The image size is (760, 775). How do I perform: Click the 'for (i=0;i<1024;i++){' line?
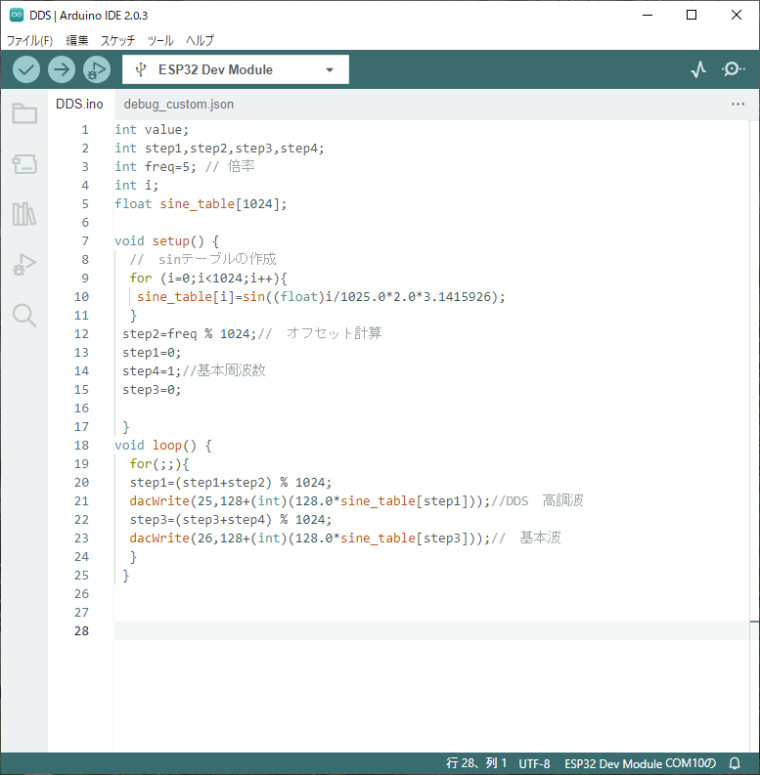coord(208,279)
